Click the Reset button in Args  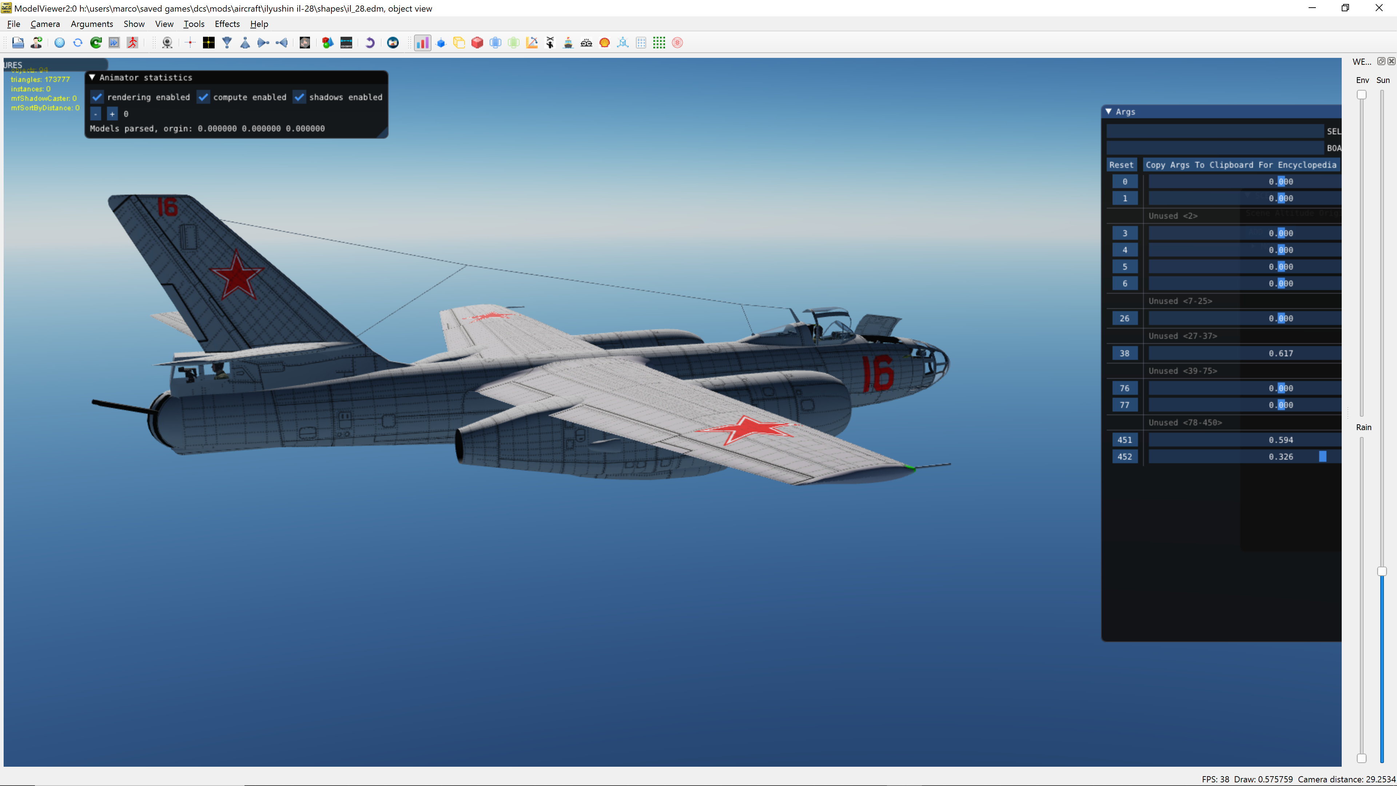[x=1121, y=165]
